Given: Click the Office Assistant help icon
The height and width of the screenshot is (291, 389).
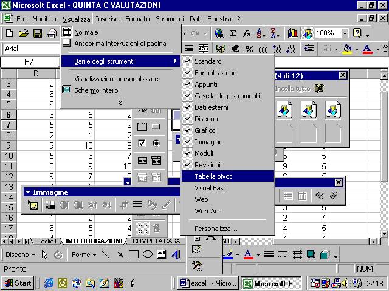Looking at the screenshot, I should click(x=357, y=33).
